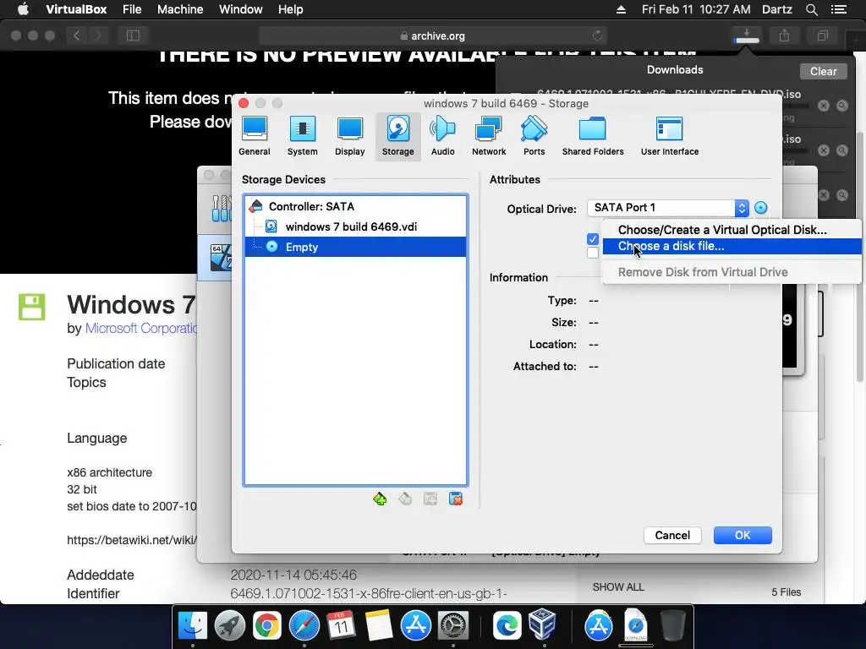This screenshot has height=649, width=866.
Task: Toggle Safari's sidebar button
Action: pos(133,35)
